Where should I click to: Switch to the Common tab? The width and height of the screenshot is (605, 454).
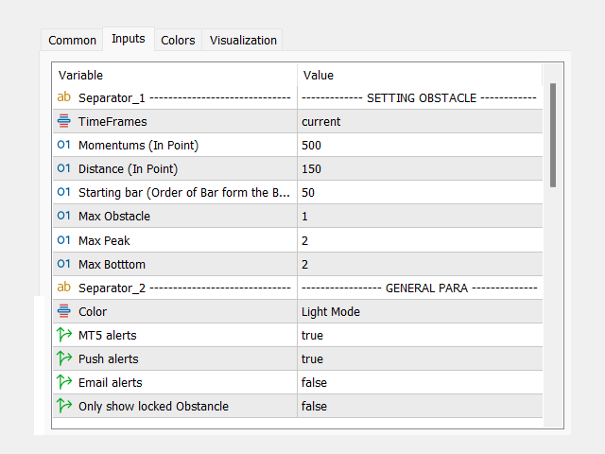click(72, 40)
